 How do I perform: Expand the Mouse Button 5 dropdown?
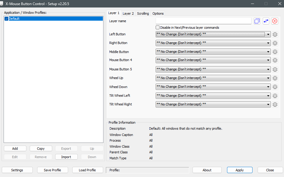(x=213, y=69)
